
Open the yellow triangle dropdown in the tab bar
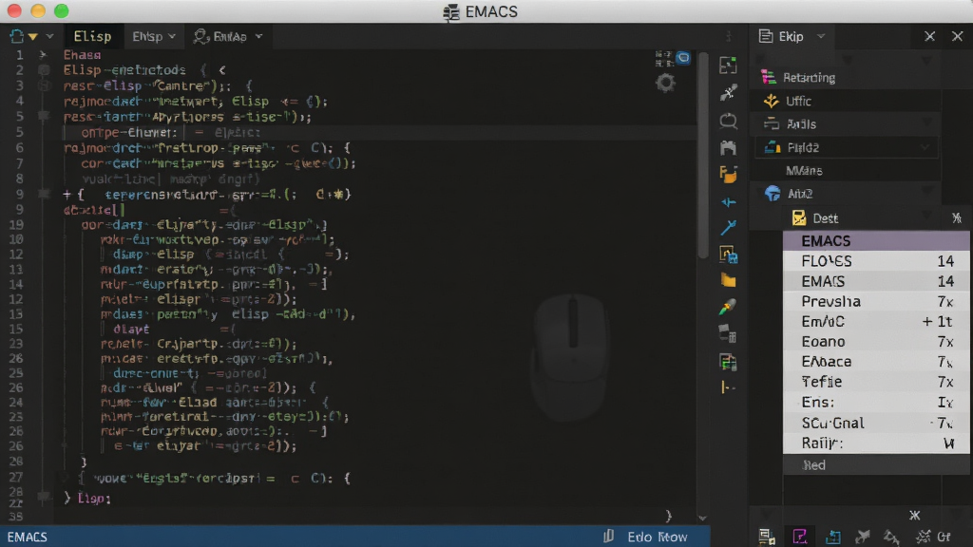(x=33, y=37)
